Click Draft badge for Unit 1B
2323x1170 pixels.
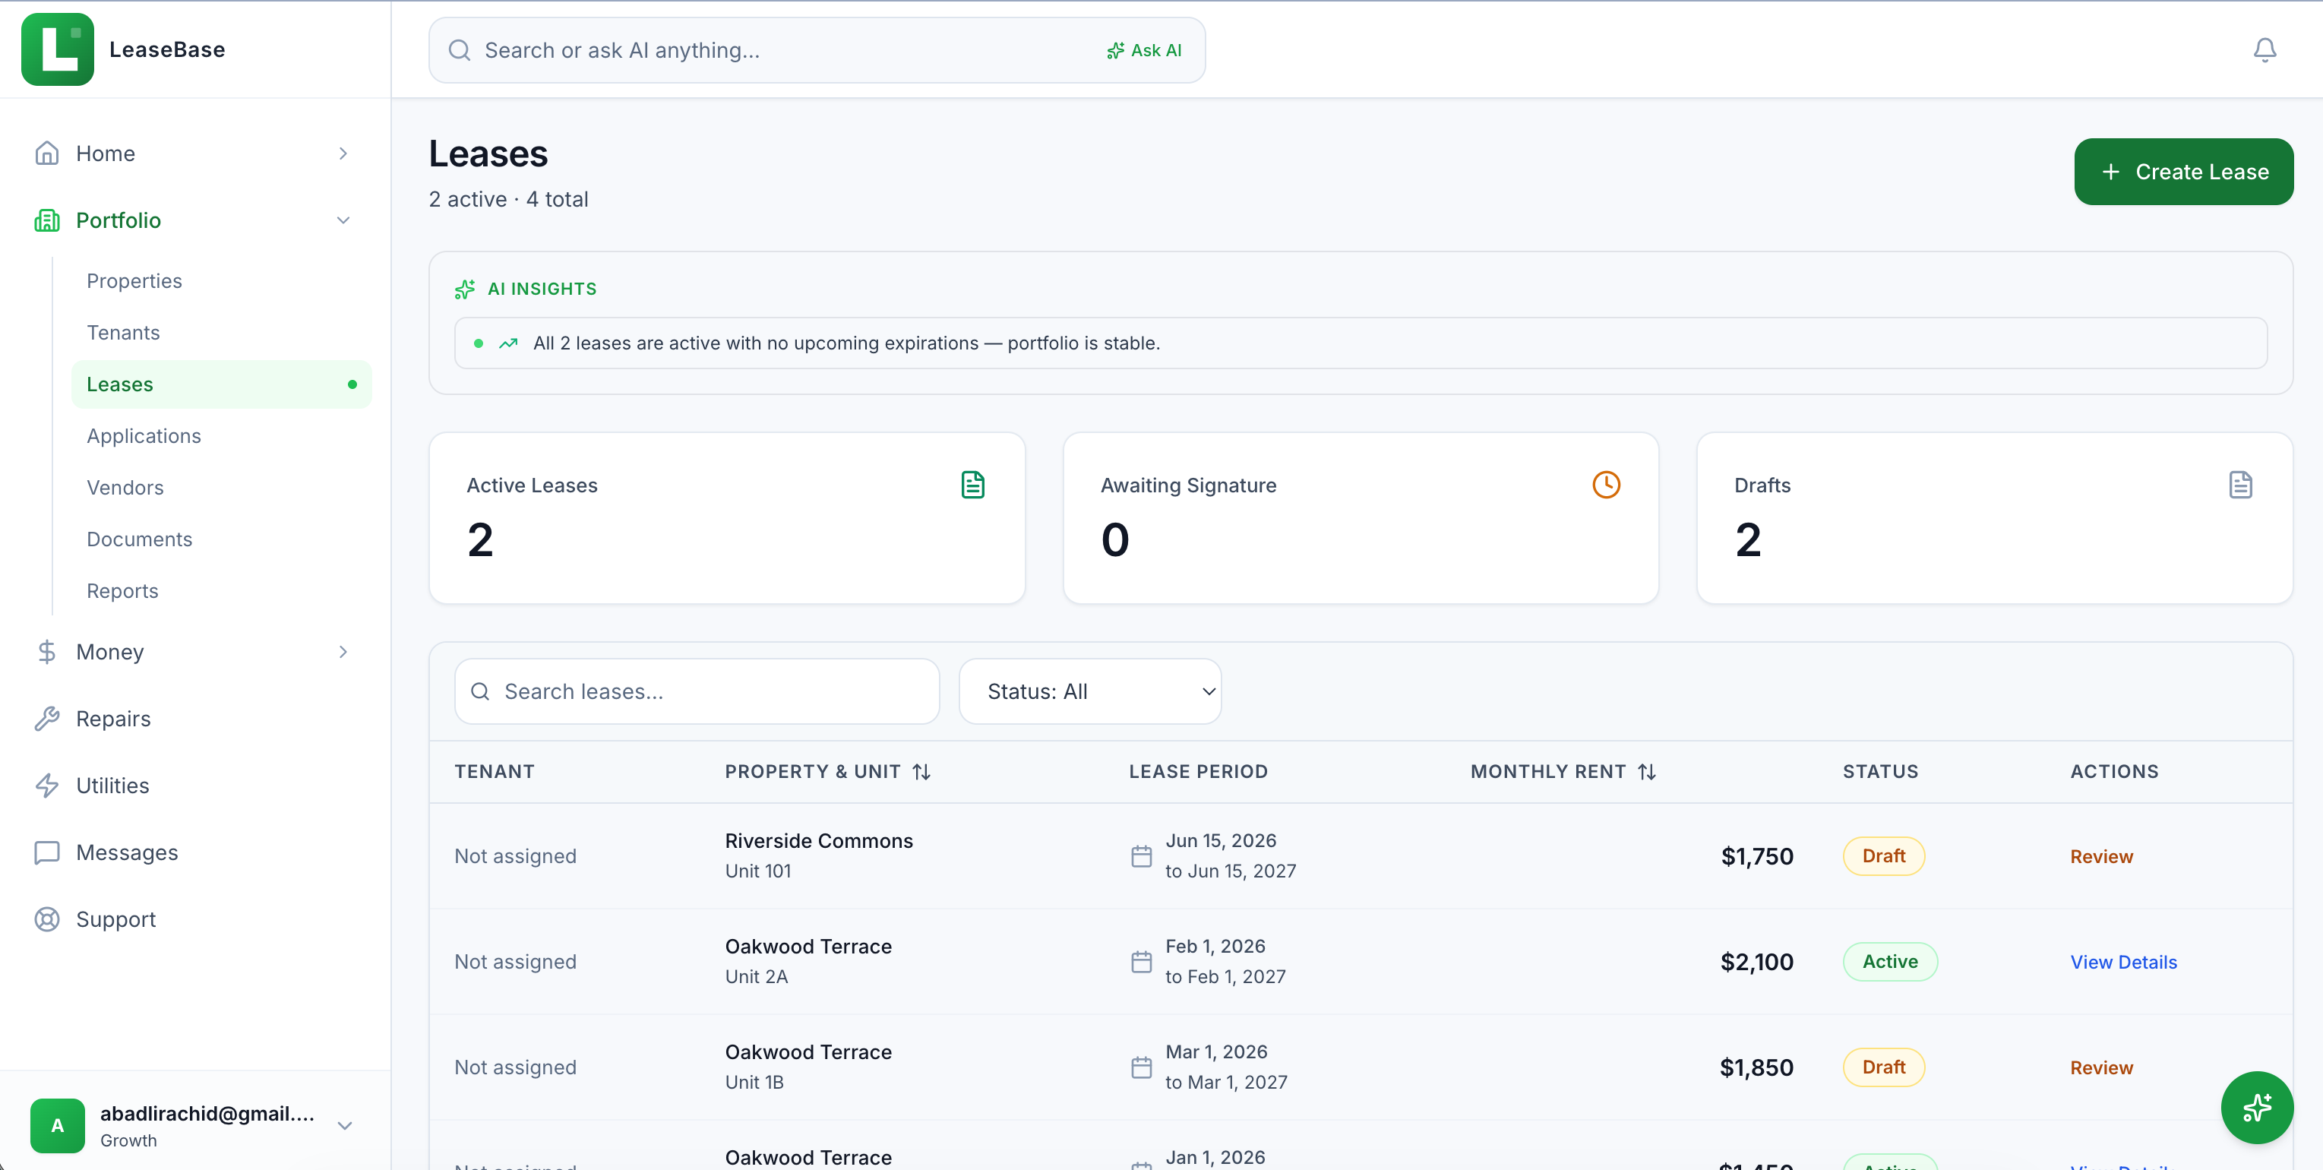click(x=1884, y=1067)
